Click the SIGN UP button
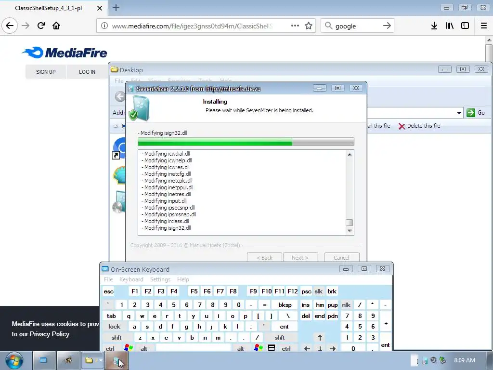 tap(46, 72)
